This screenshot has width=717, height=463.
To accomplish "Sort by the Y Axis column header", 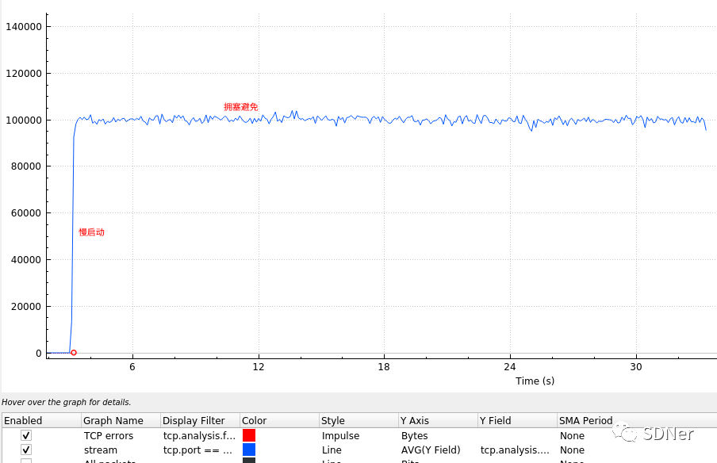I will pyautogui.click(x=438, y=420).
